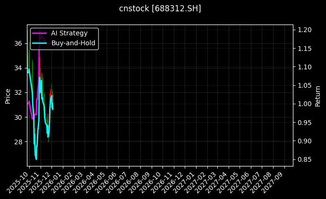Select the Buy-and-Hold legend label

pos(73,43)
